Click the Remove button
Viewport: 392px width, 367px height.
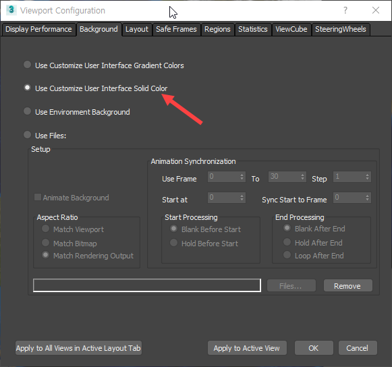(x=347, y=285)
